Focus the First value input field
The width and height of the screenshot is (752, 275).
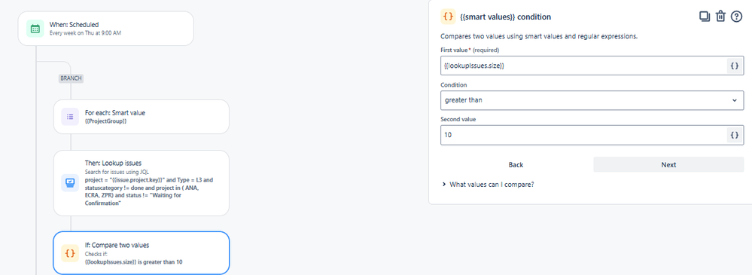(583, 66)
